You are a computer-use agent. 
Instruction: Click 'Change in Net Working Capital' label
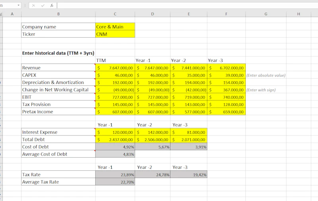tap(58, 89)
